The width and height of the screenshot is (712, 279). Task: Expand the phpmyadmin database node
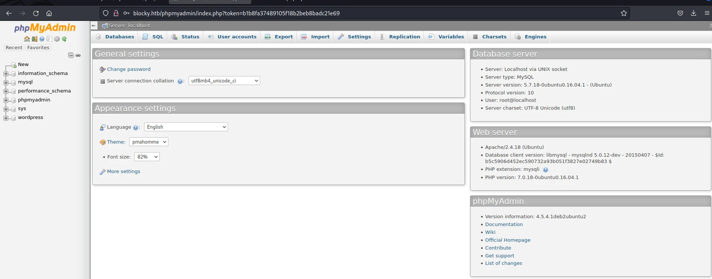point(6,100)
